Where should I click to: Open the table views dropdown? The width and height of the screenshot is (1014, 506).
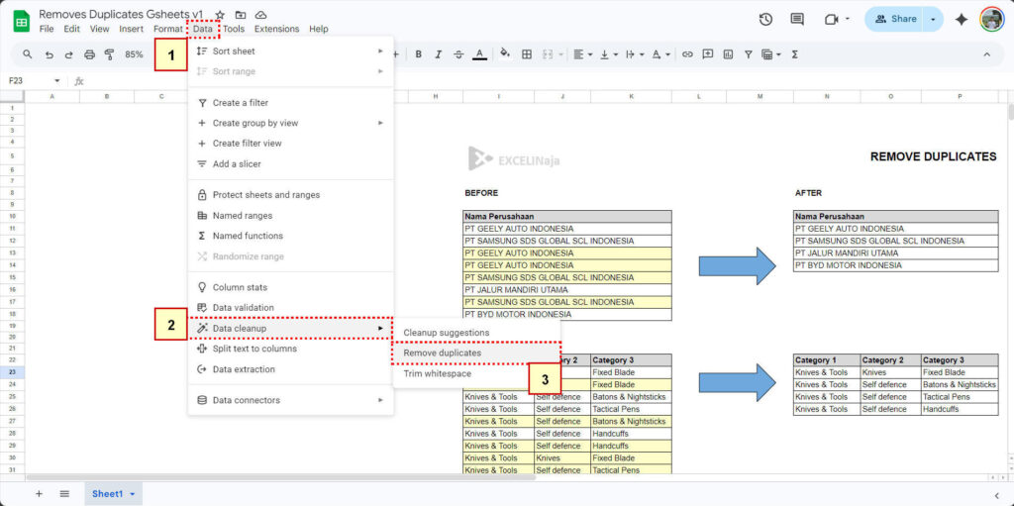tap(771, 54)
